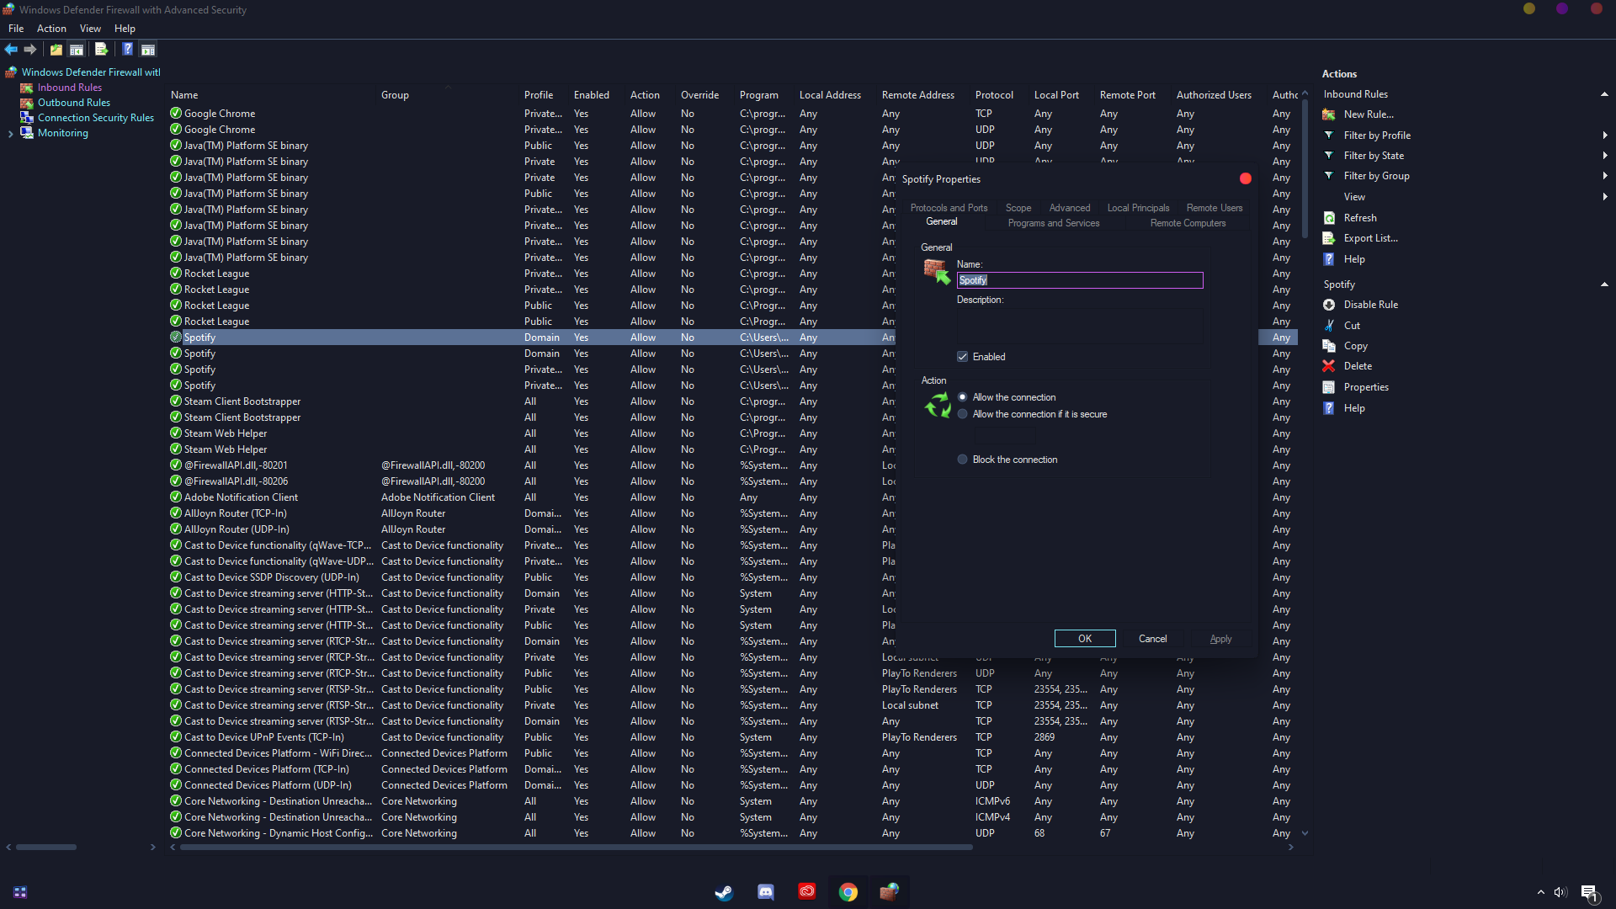Click New Rule icon in Actions pane
Viewport: 1616px width, 909px height.
click(x=1329, y=114)
